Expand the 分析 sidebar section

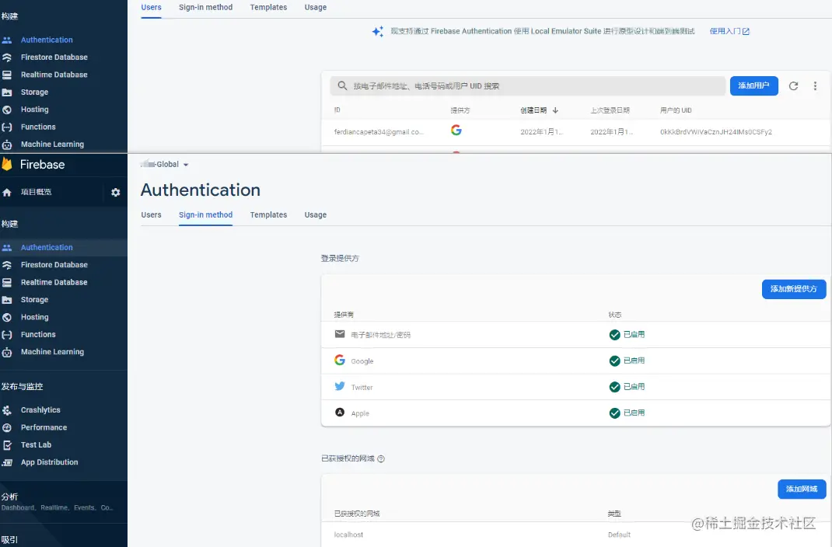(10, 496)
